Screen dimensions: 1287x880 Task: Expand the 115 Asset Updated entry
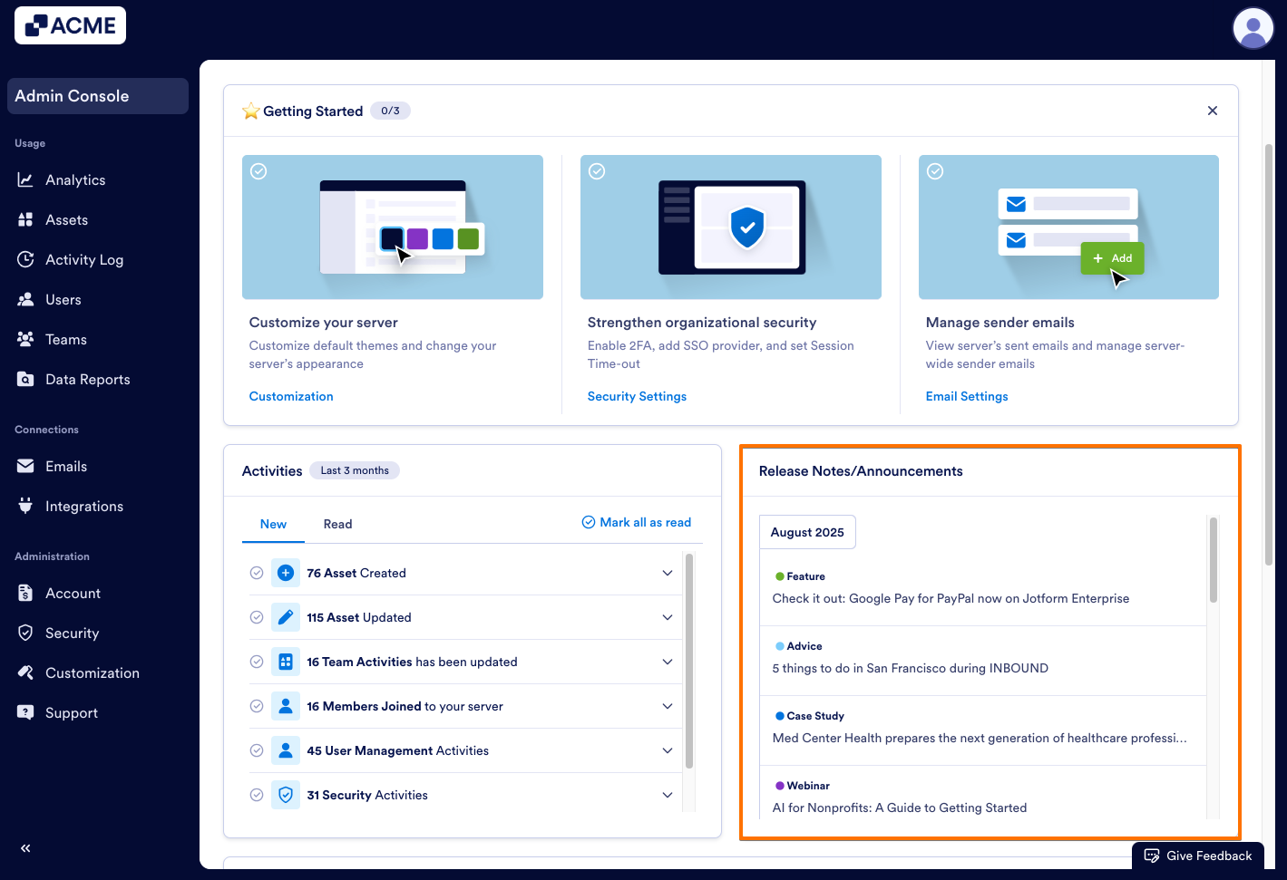click(x=668, y=617)
